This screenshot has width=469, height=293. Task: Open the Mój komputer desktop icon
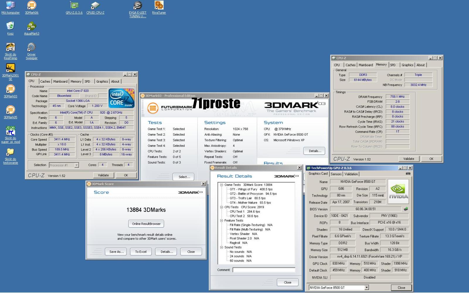pyautogui.click(x=10, y=8)
